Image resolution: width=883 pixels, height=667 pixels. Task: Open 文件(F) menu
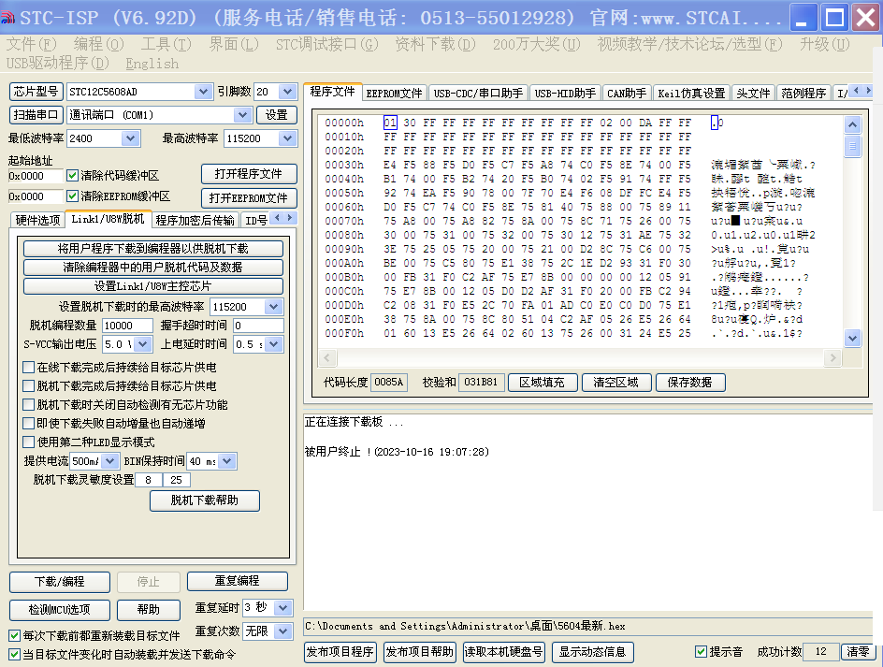pyautogui.click(x=32, y=44)
